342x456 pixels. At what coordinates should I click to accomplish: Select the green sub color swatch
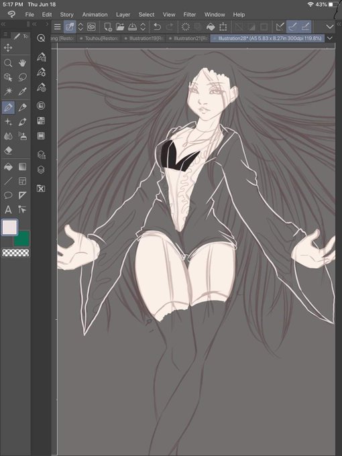click(x=22, y=239)
